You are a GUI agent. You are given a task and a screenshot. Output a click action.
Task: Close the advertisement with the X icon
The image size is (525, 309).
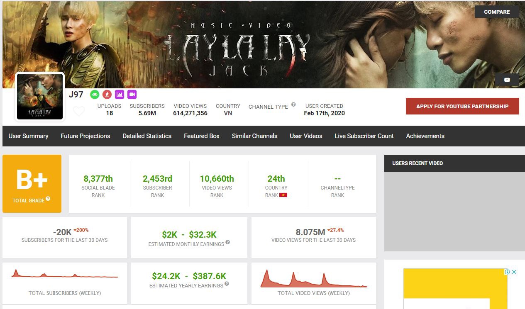pos(514,272)
